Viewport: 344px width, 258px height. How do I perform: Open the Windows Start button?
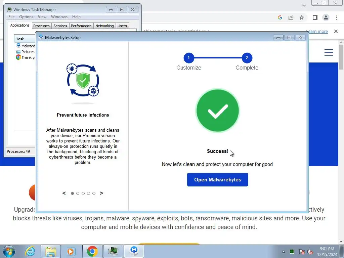point(9,251)
